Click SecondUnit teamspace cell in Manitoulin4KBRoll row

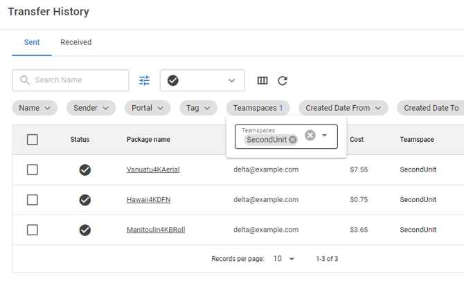pos(418,230)
